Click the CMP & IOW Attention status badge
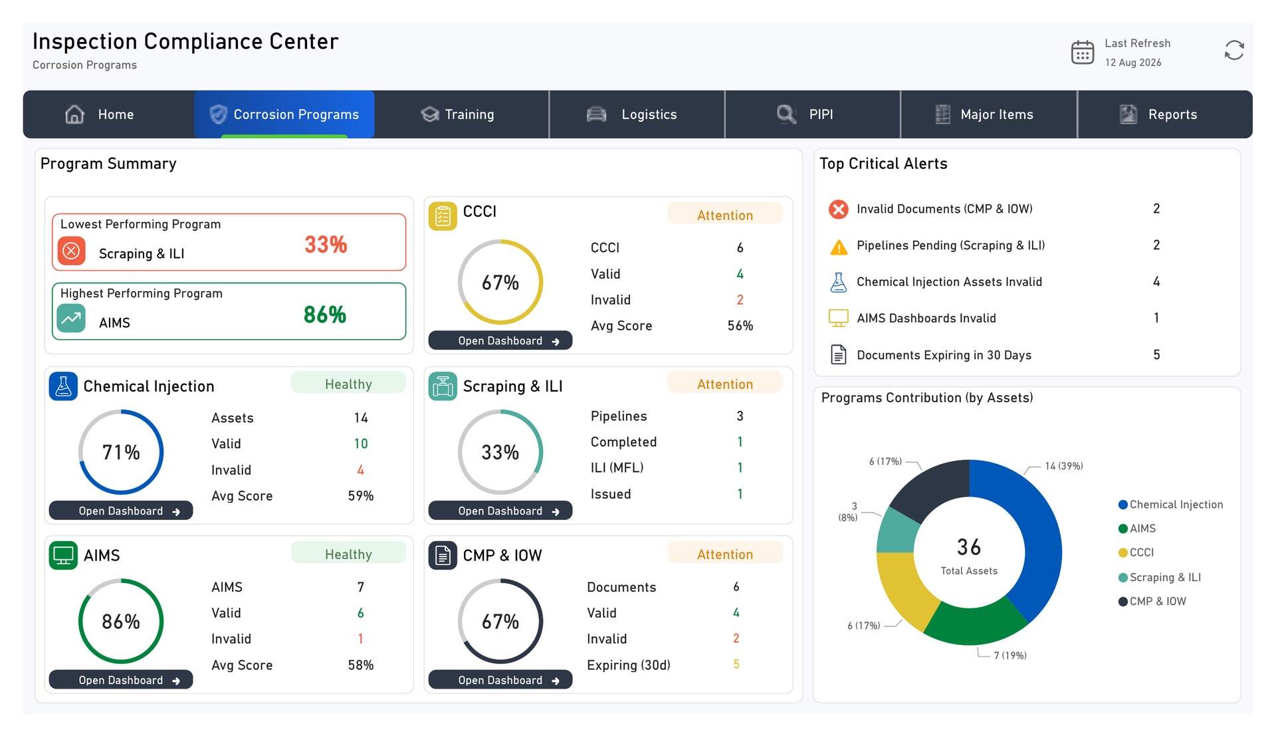Image resolution: width=1276 pixels, height=738 pixels. [725, 554]
